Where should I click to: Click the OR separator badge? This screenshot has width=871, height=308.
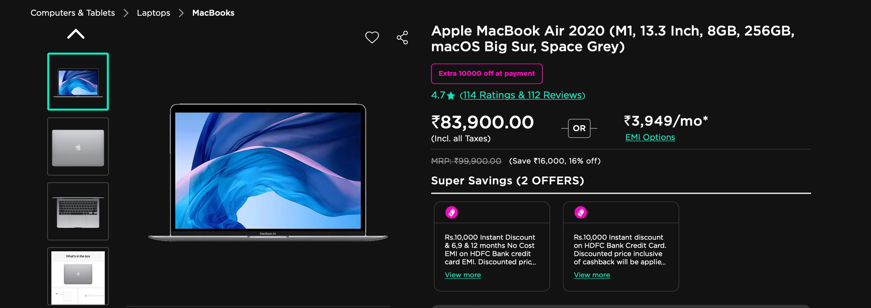pyautogui.click(x=579, y=128)
